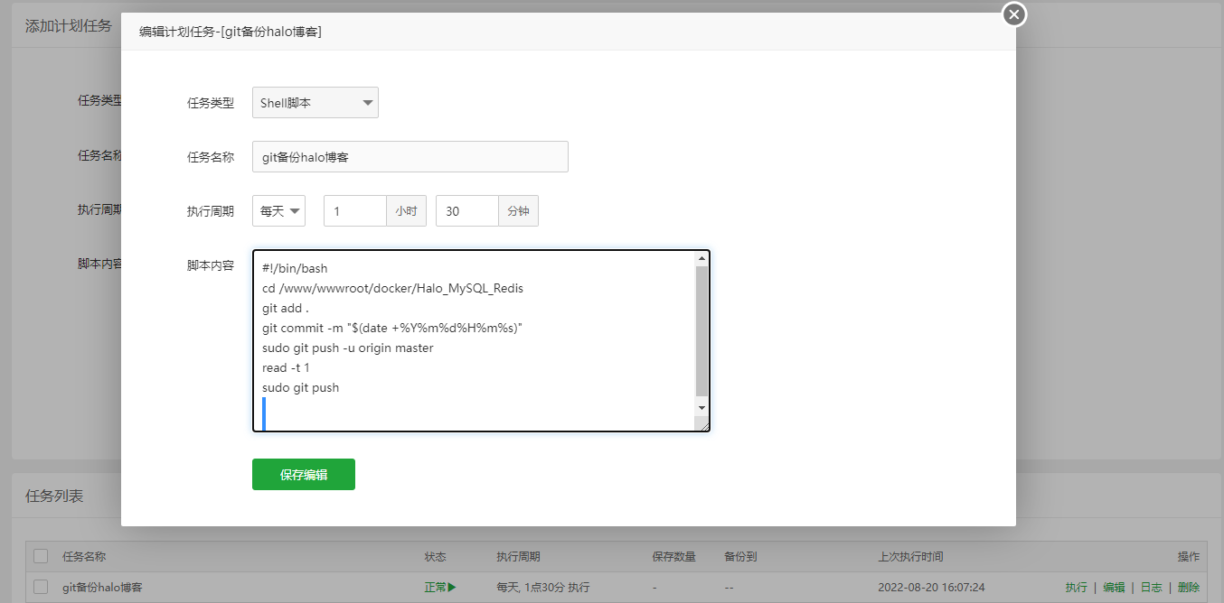The image size is (1224, 603).
Task: Click the 2022-08-20 16:07:24 timestamp cell
Action: tap(931, 587)
